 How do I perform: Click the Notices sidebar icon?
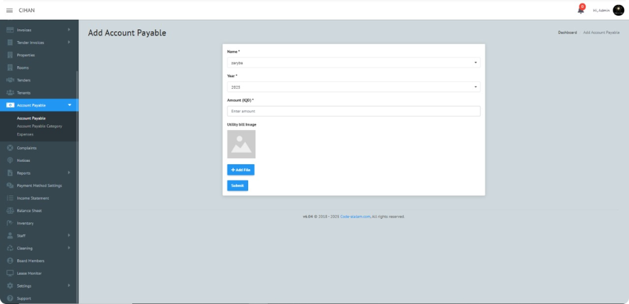10,161
